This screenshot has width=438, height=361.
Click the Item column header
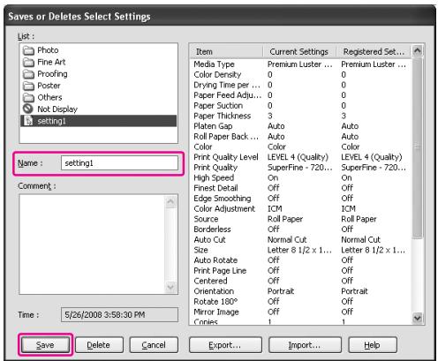point(226,51)
